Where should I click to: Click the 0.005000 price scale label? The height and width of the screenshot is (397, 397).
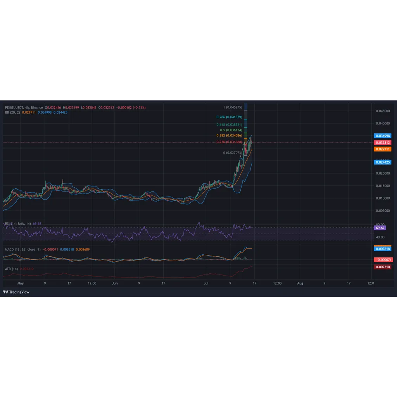click(383, 211)
